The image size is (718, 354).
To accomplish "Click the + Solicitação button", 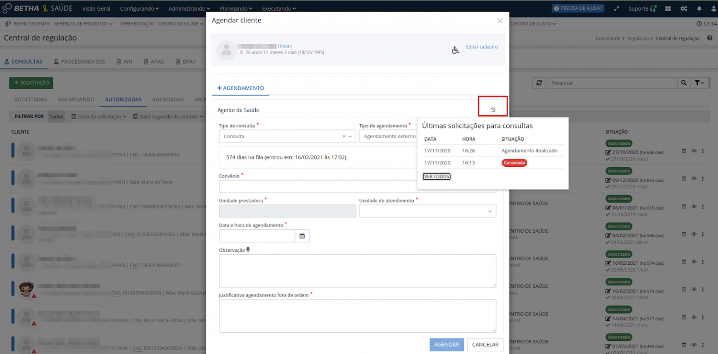I will coord(31,83).
